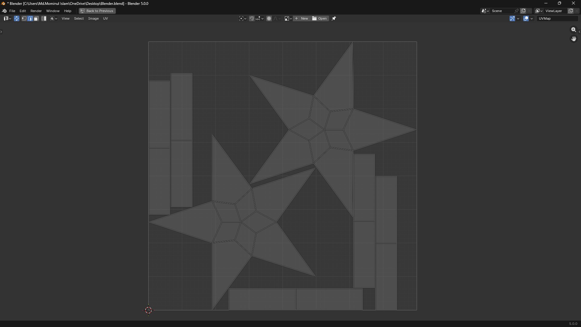Viewport: 581px width, 327px height.
Task: Click the UVMap name field
Action: pyautogui.click(x=557, y=18)
